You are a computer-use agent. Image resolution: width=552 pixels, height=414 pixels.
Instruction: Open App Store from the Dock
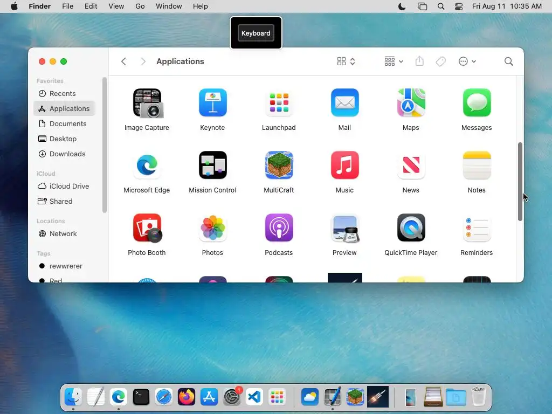pyautogui.click(x=209, y=397)
